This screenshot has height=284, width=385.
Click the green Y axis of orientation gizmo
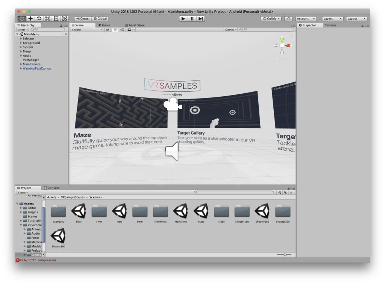[282, 40]
